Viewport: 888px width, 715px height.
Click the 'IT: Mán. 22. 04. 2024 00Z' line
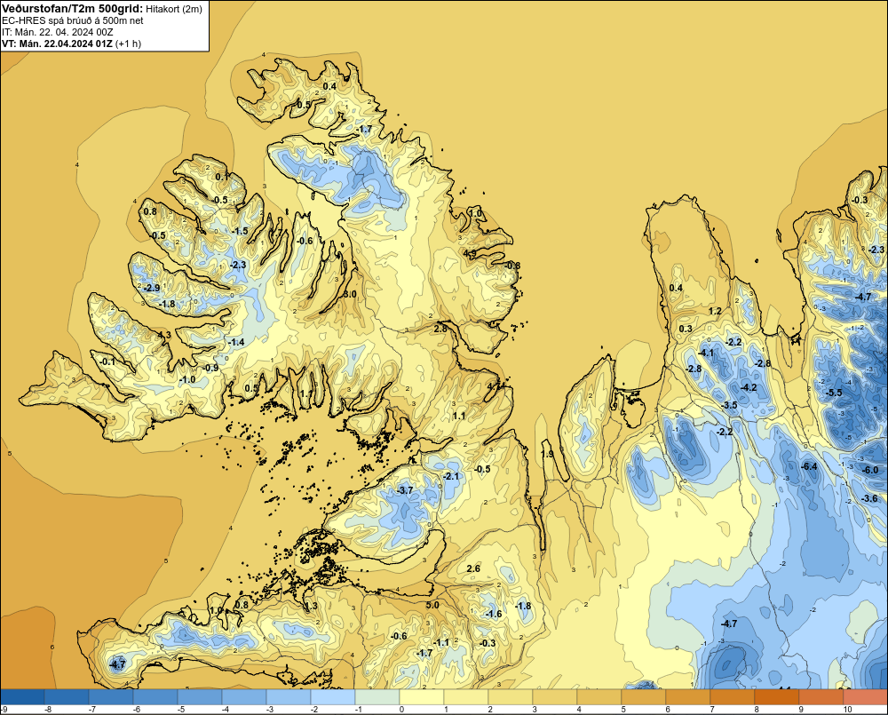[x=57, y=32]
